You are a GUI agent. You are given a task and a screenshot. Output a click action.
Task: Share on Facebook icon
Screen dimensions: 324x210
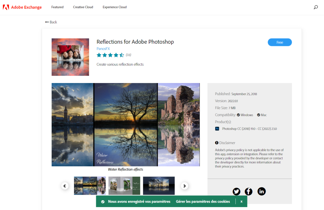(x=249, y=191)
